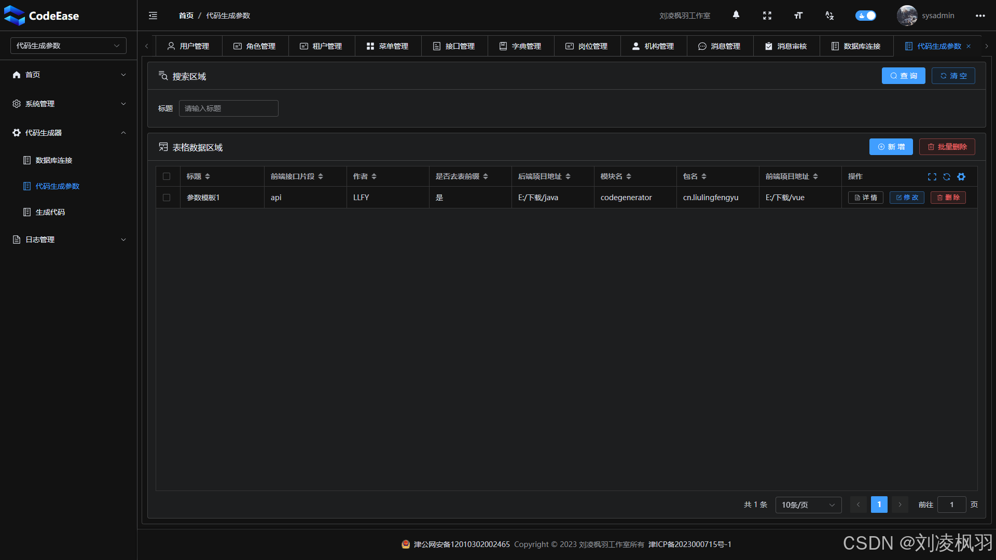
Task: Click the 修改 button for 参数模板1
Action: [907, 198]
